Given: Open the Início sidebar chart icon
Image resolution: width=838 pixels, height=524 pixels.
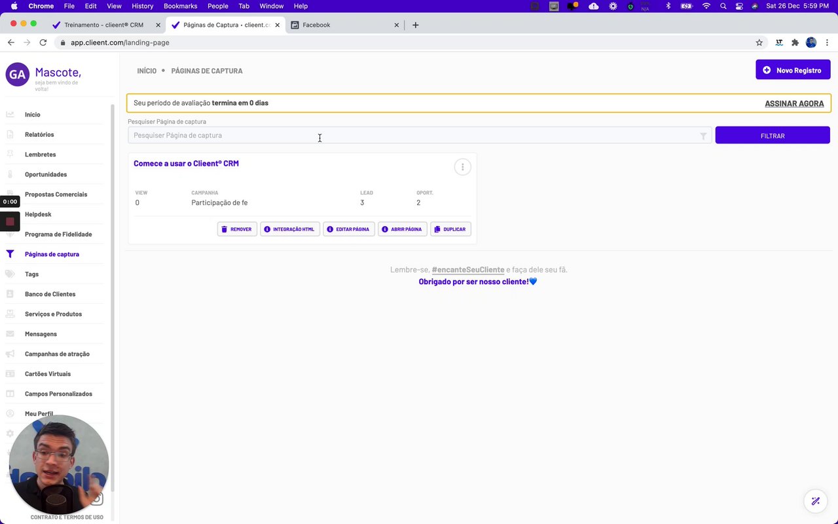Looking at the screenshot, I should click(10, 115).
